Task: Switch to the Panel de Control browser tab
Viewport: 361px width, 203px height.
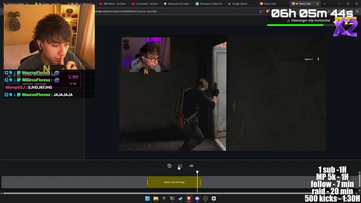Action: click(16, 4)
